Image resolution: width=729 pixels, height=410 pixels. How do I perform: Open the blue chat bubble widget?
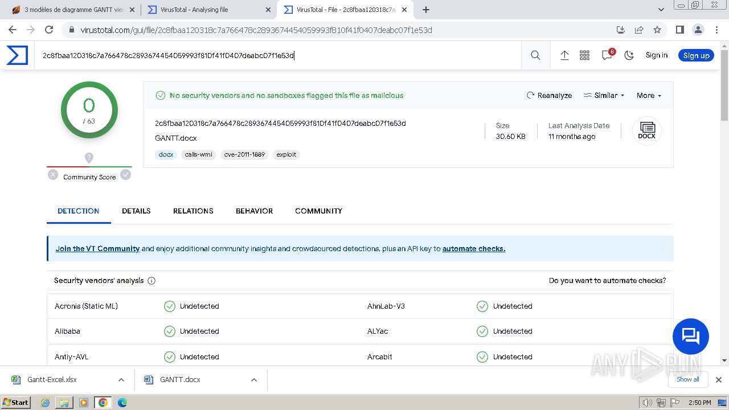tap(690, 337)
